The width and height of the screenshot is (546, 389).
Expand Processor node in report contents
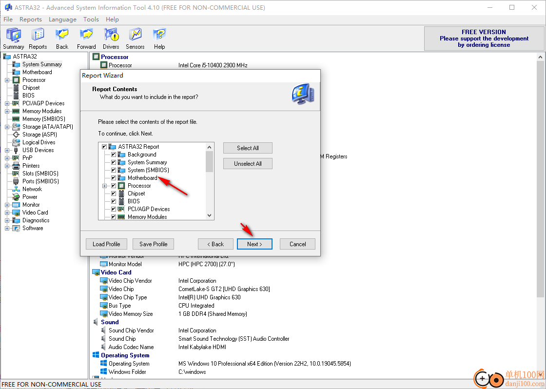[x=104, y=186]
